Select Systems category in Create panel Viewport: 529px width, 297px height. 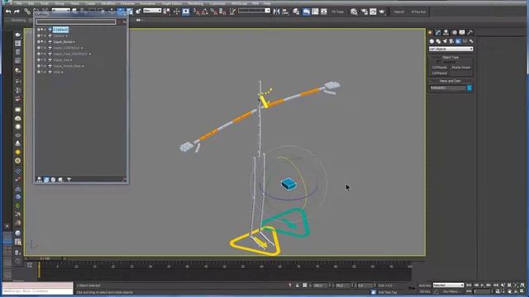[x=471, y=41]
